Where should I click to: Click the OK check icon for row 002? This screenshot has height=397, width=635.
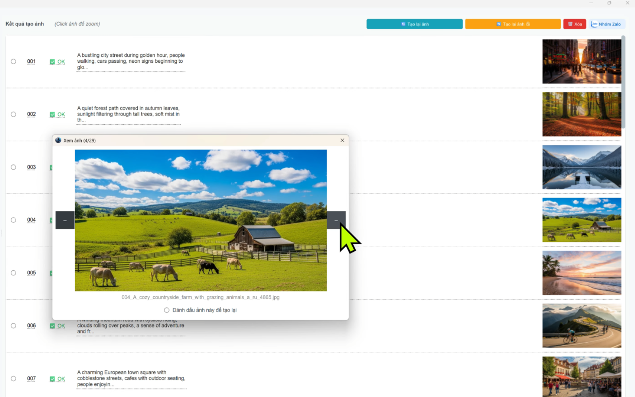(x=52, y=114)
